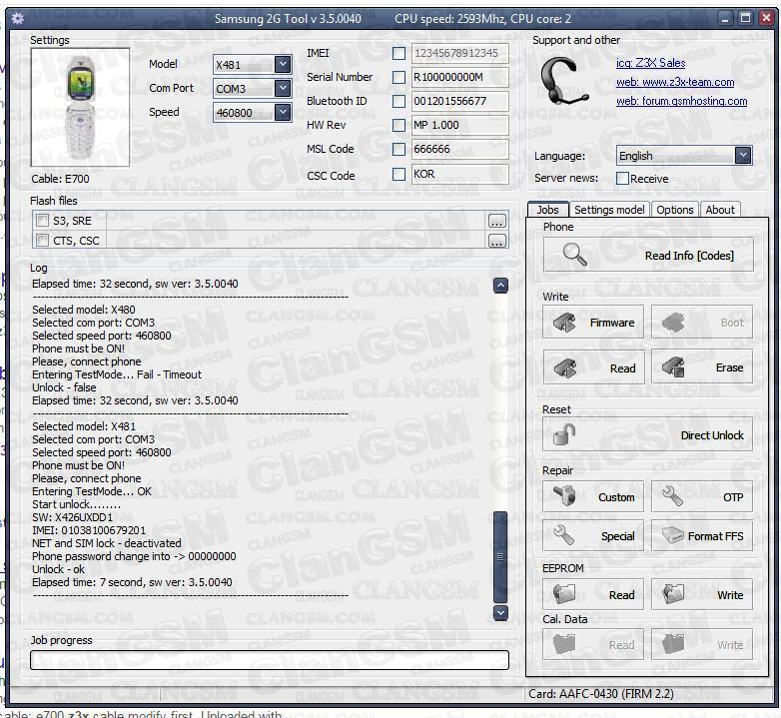781x718 pixels.
Task: Click the Job progress bar
Action: coord(270,660)
